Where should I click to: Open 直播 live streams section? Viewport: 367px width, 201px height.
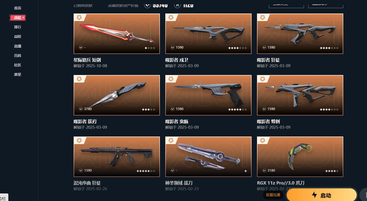(18, 46)
